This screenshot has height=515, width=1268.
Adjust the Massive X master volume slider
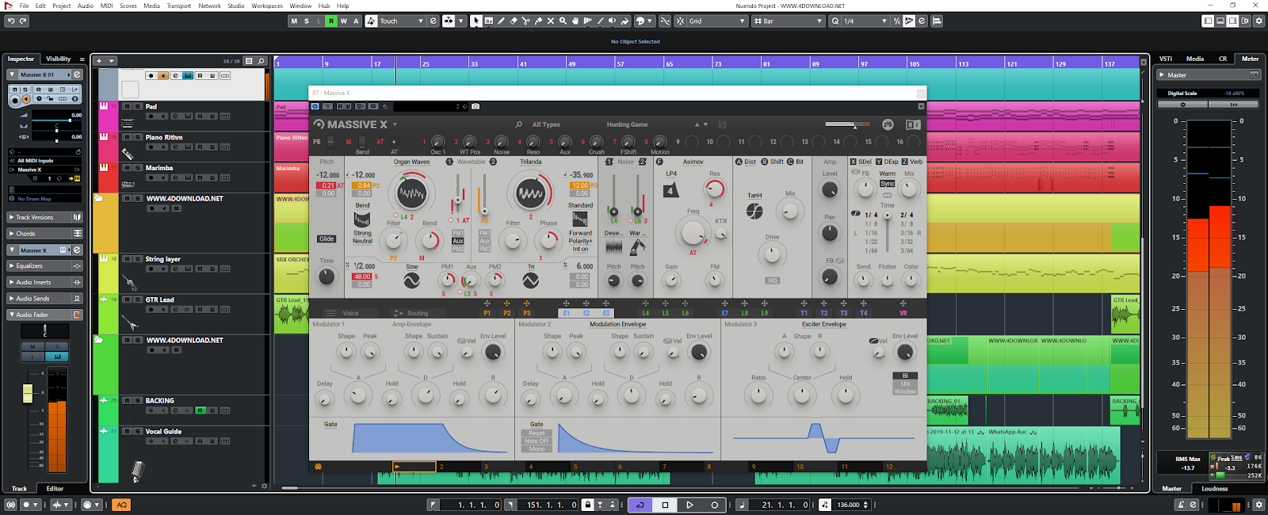(x=846, y=124)
